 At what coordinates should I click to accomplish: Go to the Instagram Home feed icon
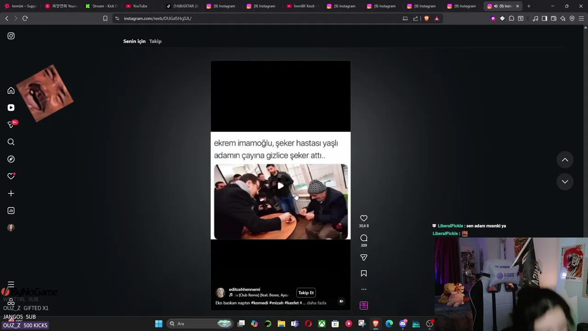(x=11, y=91)
